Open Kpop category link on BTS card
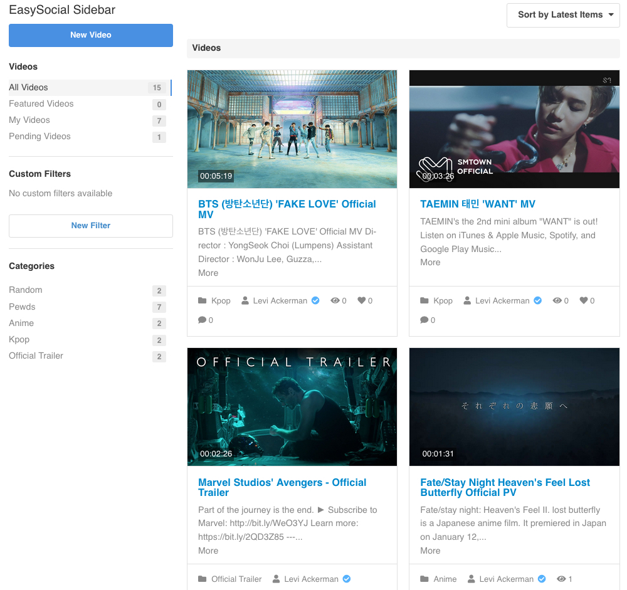Viewport: 627px width, 590px height. pyautogui.click(x=221, y=301)
